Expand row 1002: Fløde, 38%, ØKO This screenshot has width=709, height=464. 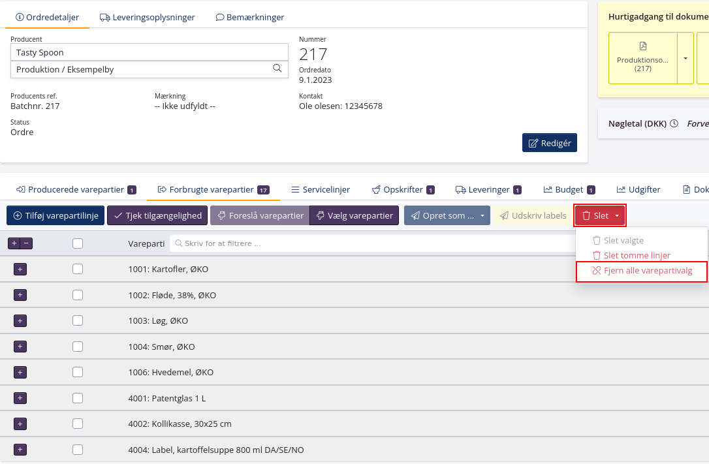(x=20, y=295)
